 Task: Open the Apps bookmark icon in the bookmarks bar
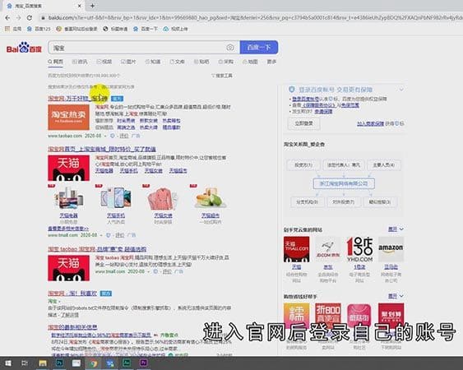[7, 29]
